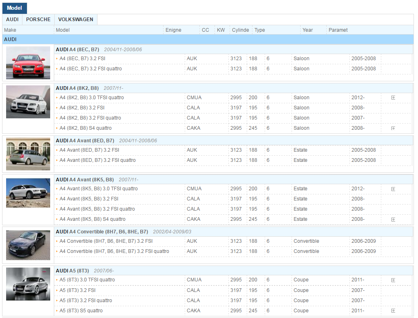Open model A4 Convertible 3.2 FSI
The width and height of the screenshot is (418, 318).
(x=106, y=241)
